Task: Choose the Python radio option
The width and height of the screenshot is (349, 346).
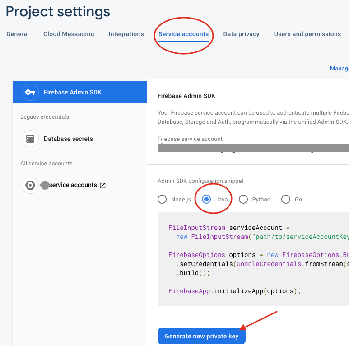Action: point(243,199)
